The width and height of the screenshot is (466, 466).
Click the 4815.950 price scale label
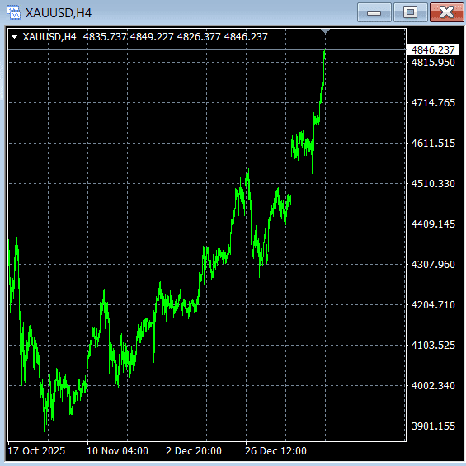433,63
